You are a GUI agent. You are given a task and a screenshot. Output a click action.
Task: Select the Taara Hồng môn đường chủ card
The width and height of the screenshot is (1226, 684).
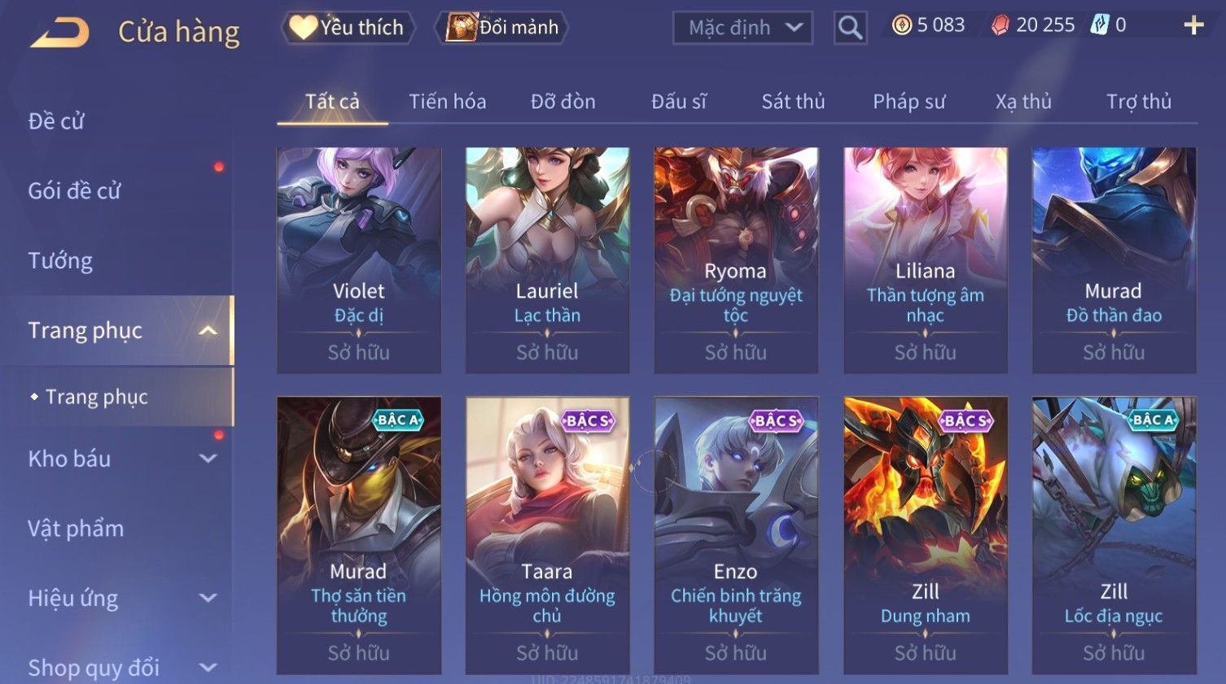click(547, 535)
